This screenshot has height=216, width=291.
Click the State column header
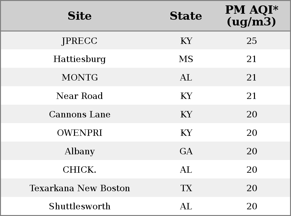[186, 16]
